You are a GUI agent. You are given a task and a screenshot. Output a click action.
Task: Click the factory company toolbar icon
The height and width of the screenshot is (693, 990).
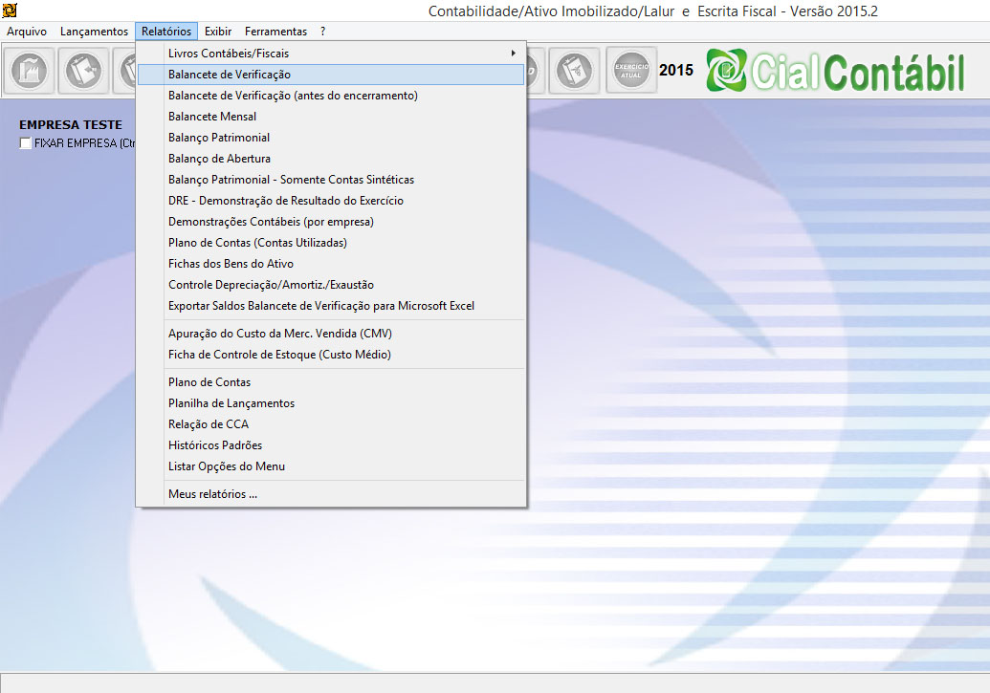tap(30, 71)
